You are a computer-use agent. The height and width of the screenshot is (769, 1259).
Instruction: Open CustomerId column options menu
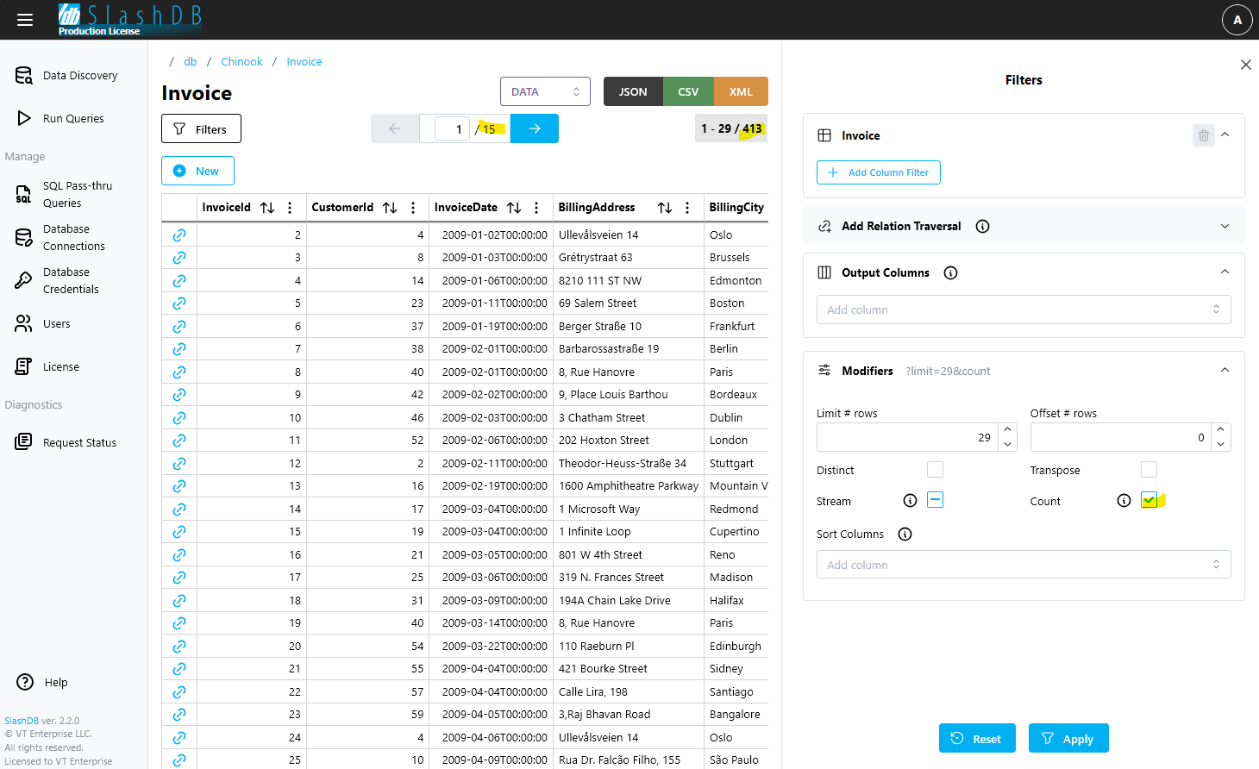coord(413,208)
